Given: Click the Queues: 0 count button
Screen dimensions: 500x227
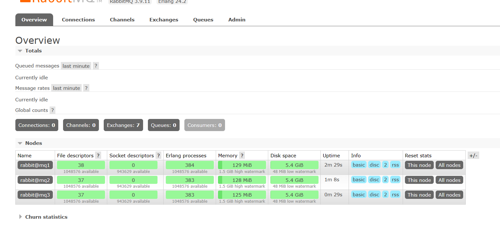Looking at the screenshot, I should [164, 125].
